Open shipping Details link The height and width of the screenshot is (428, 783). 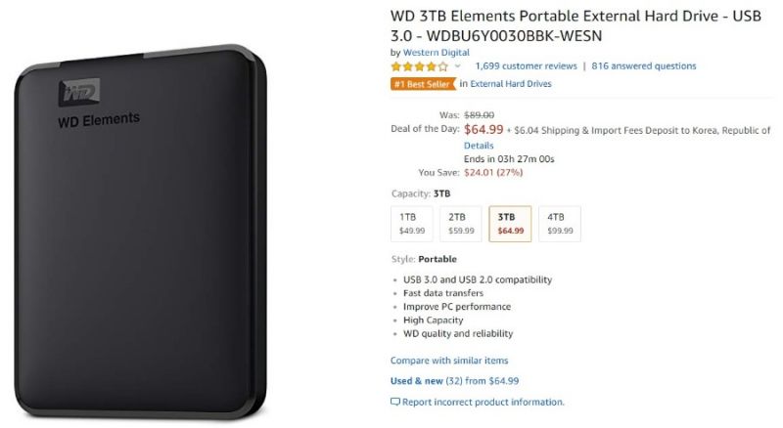click(479, 145)
